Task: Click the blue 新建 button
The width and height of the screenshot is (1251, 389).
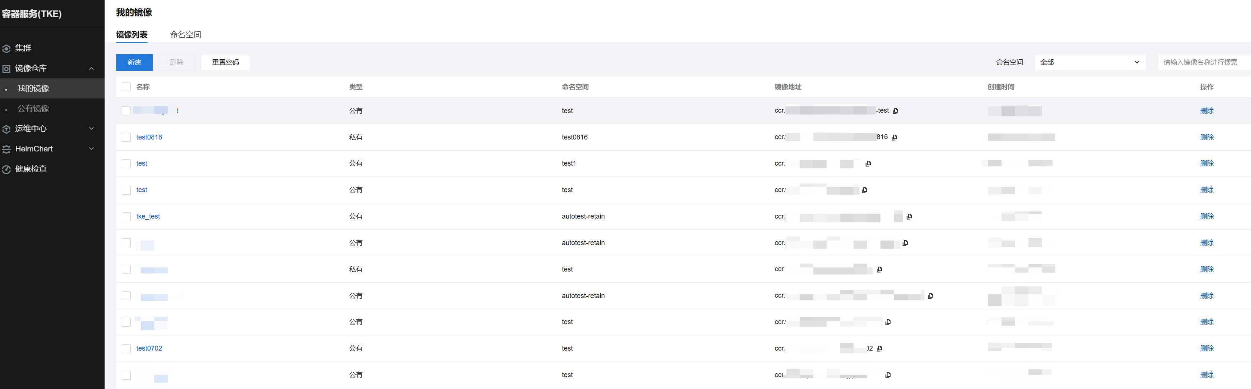Action: tap(134, 62)
